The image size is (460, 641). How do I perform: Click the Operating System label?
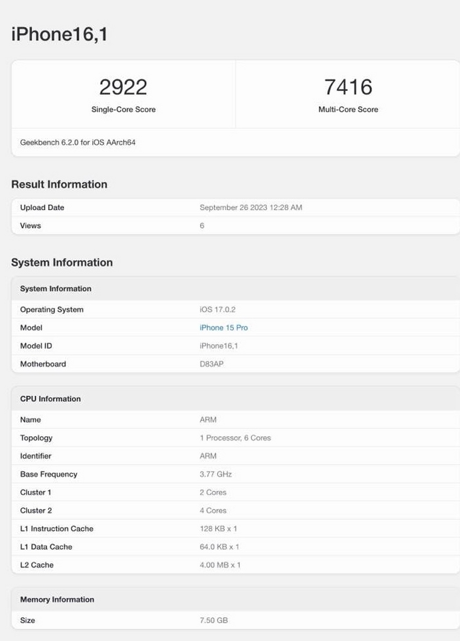point(52,309)
